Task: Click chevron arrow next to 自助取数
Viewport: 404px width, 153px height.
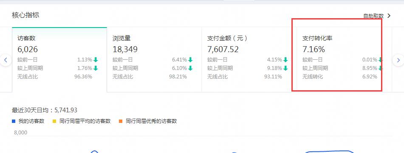Action: click(389, 16)
